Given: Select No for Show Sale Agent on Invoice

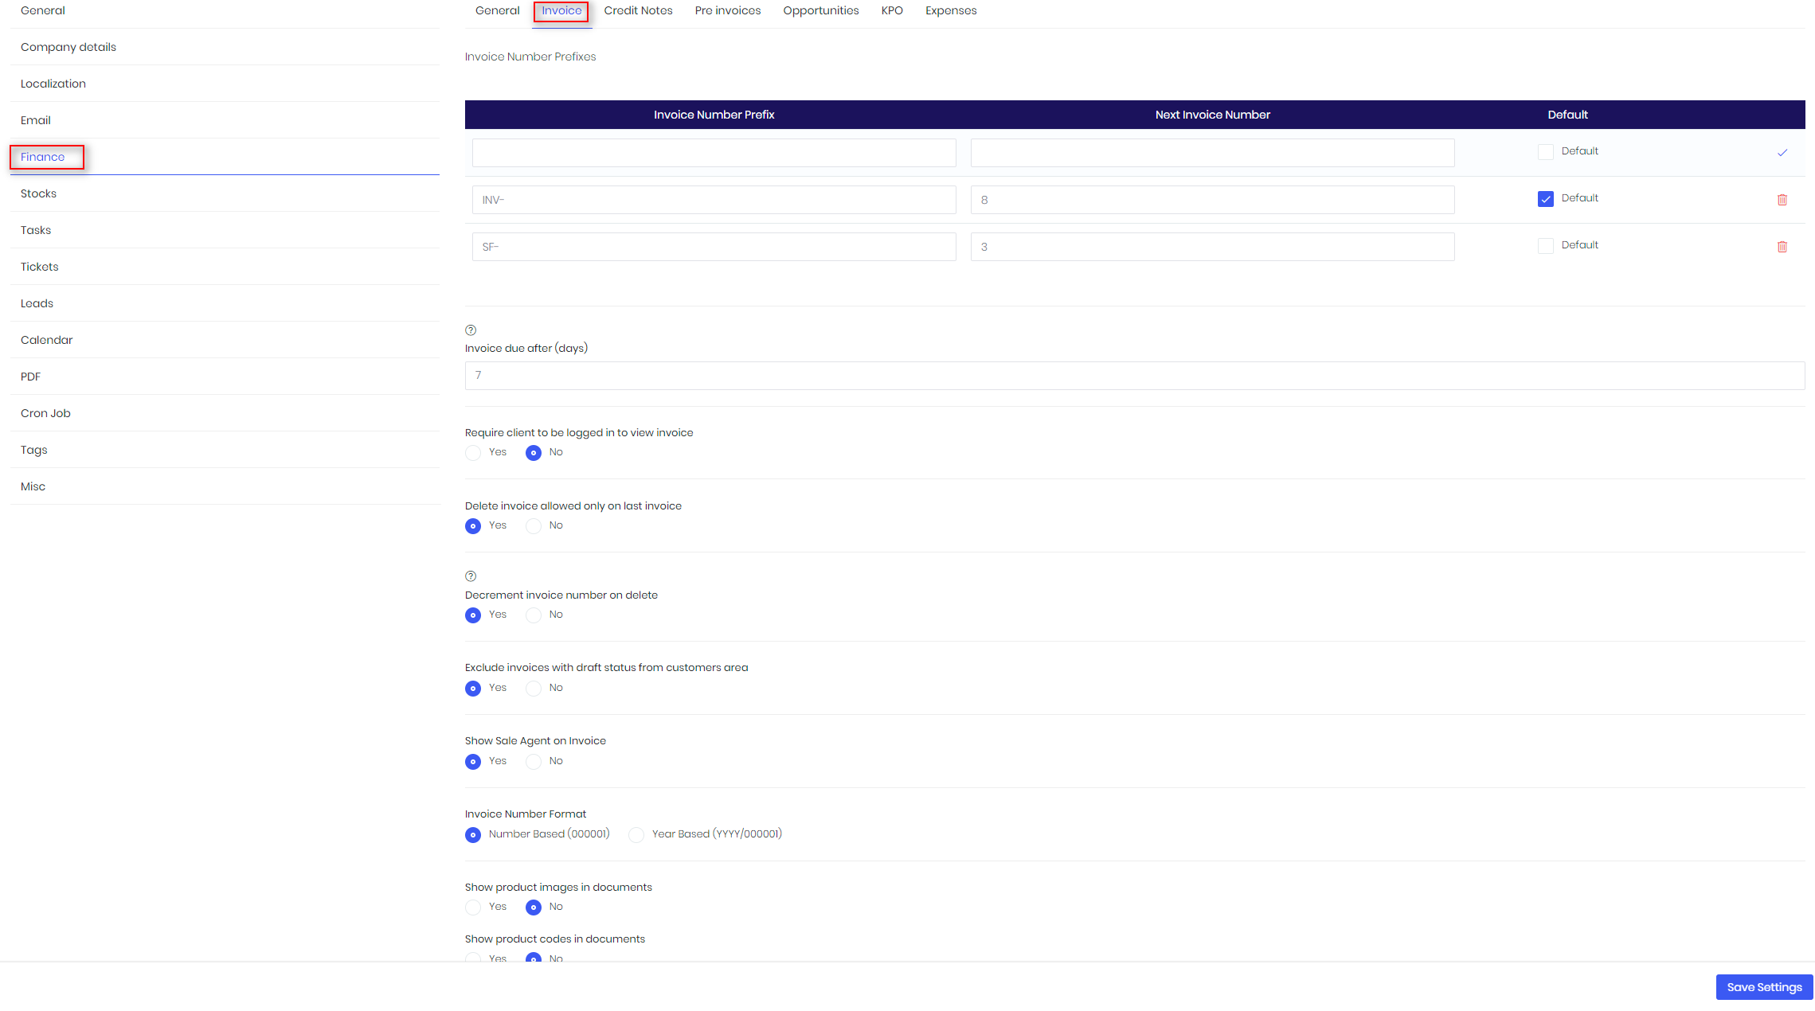Looking at the screenshot, I should pyautogui.click(x=534, y=762).
